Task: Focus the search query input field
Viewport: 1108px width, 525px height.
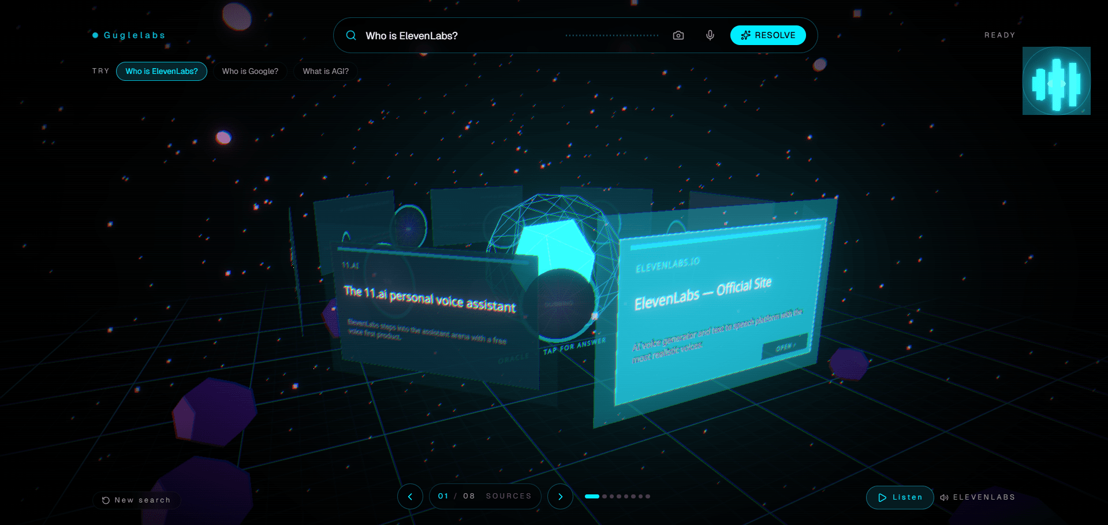Action: point(462,36)
